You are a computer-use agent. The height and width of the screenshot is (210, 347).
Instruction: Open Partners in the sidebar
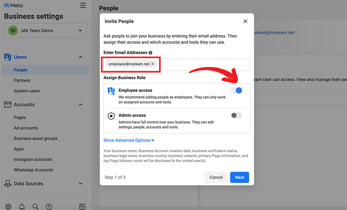point(22,81)
